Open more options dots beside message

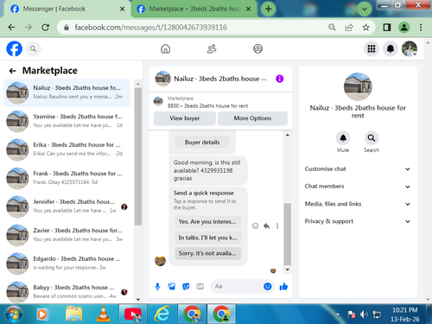click(277, 226)
